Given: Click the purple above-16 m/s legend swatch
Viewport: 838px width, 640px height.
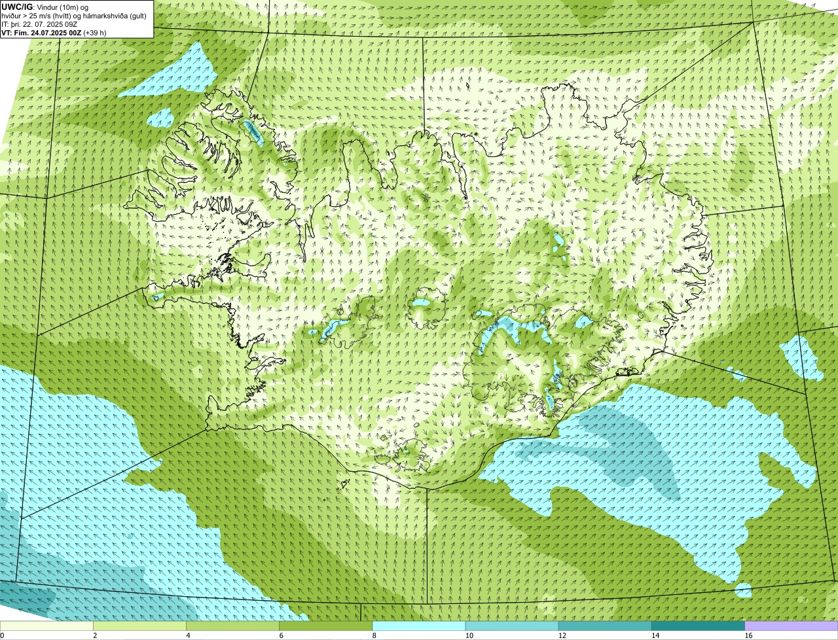Looking at the screenshot, I should pos(792,626).
